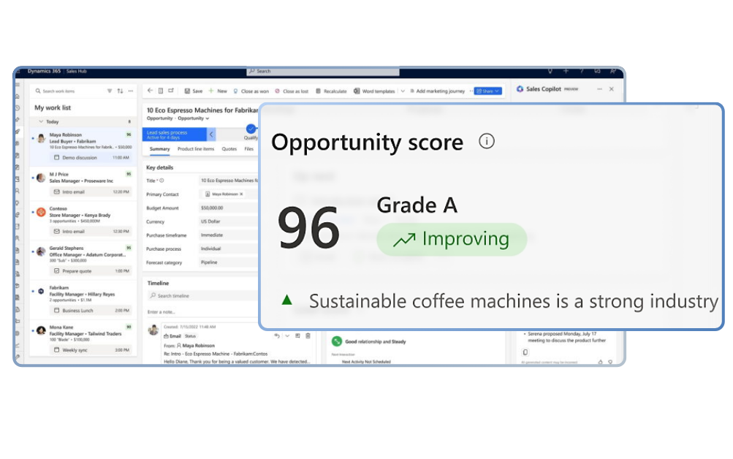This screenshot has width=733, height=459.
Task: Click the reply arrow on the timeline email
Action: [277, 335]
